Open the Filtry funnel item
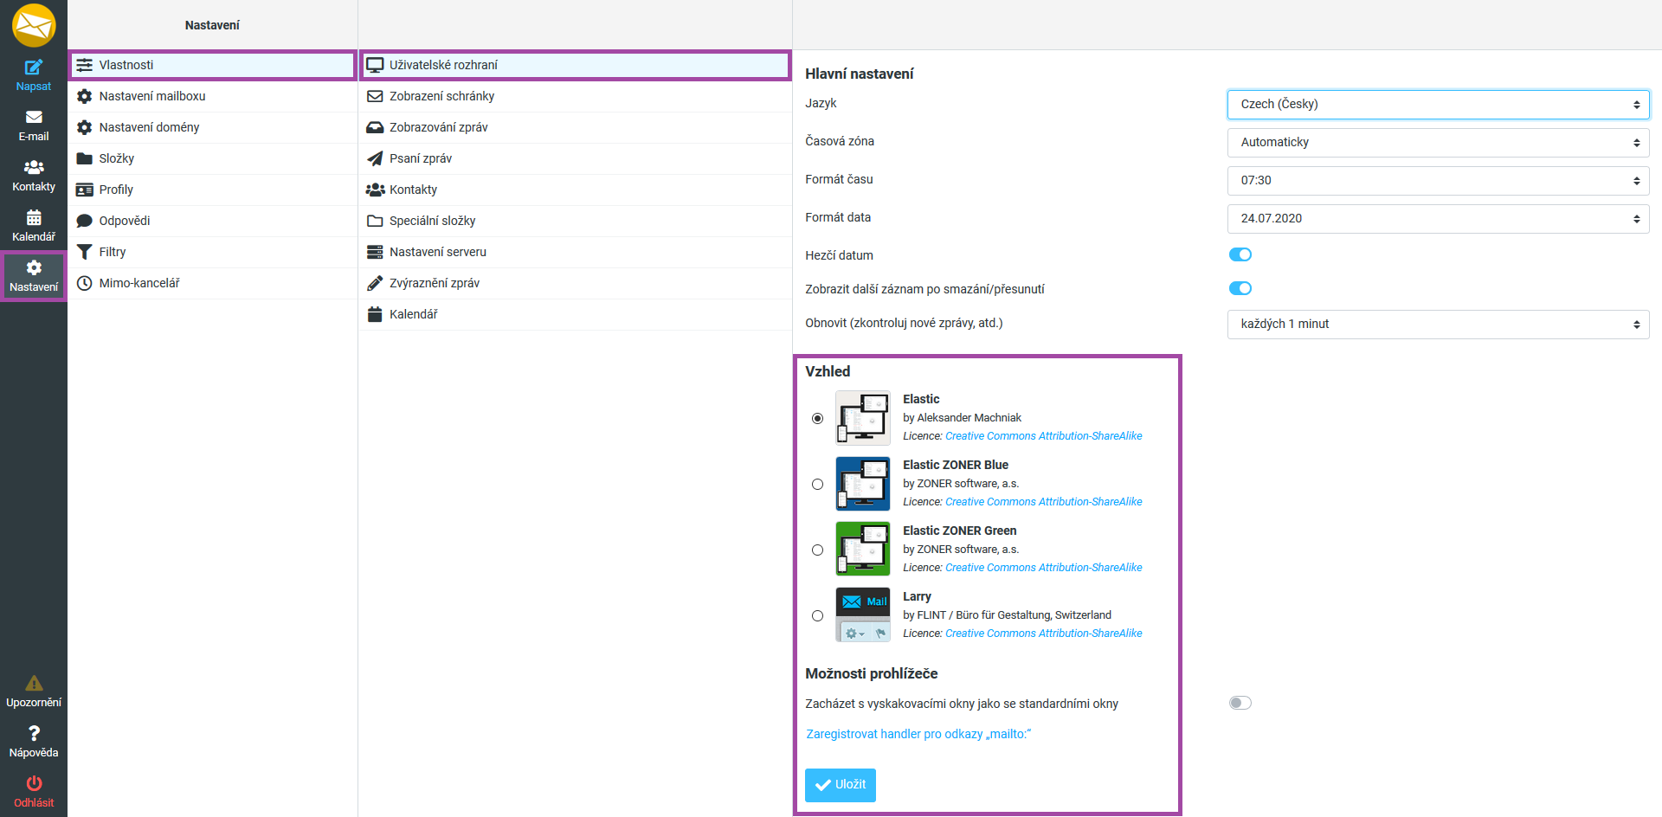This screenshot has height=817, width=1662. pyautogui.click(x=113, y=252)
